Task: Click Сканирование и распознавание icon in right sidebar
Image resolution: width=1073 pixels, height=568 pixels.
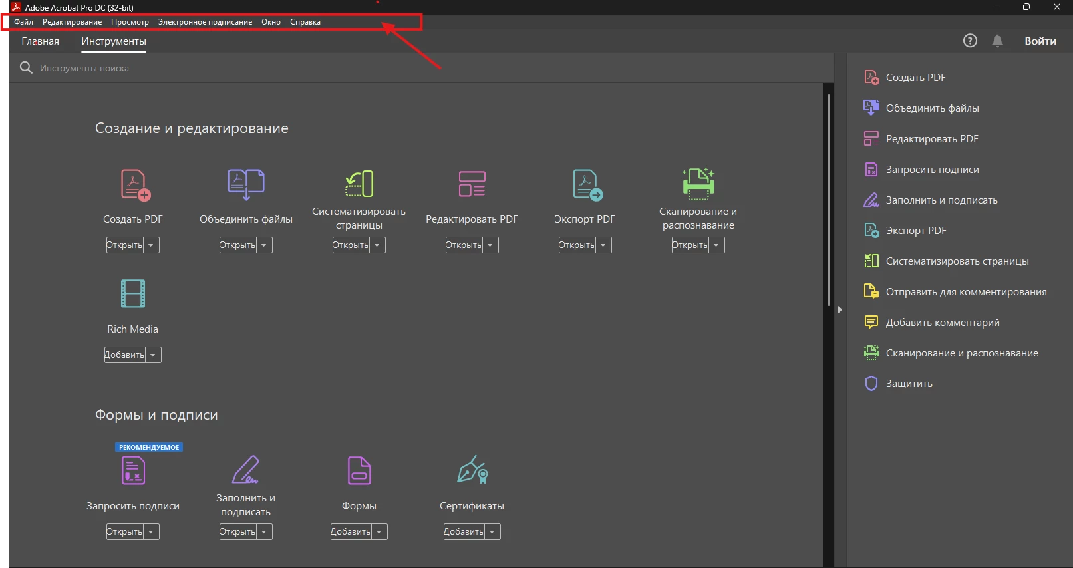Action: pos(871,353)
